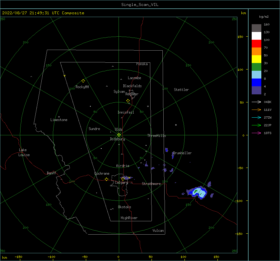Click the Lake Louise label

[x=24, y=152]
